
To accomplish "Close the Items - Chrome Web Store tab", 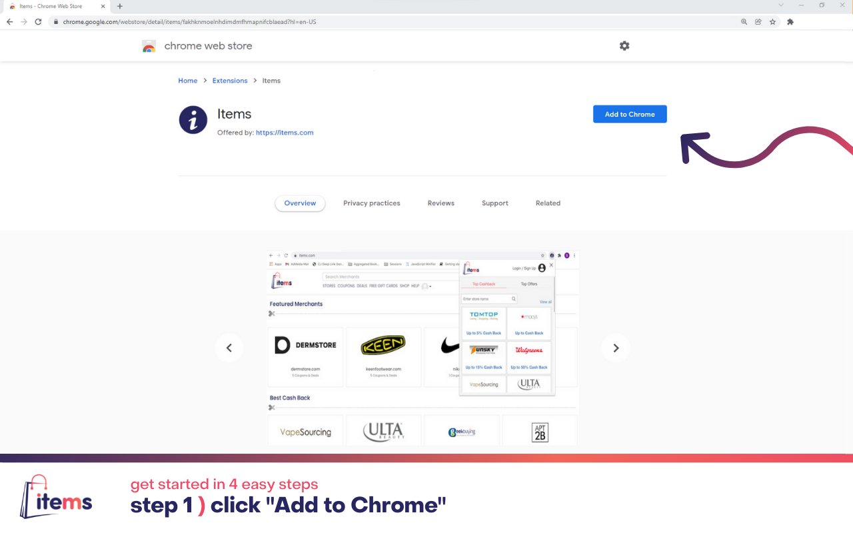I will (x=104, y=6).
